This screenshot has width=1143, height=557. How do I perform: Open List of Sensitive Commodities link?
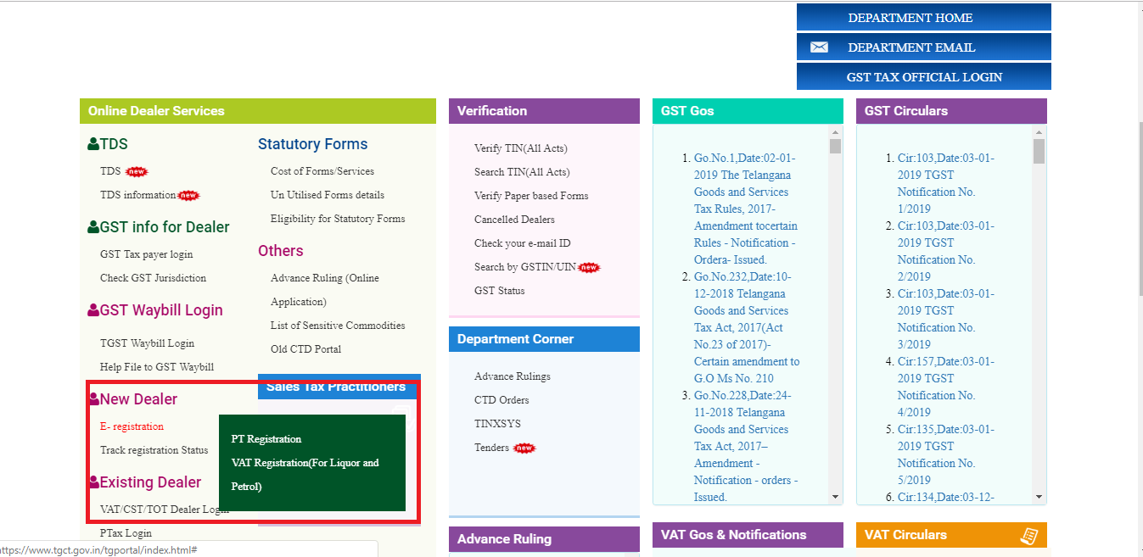338,326
